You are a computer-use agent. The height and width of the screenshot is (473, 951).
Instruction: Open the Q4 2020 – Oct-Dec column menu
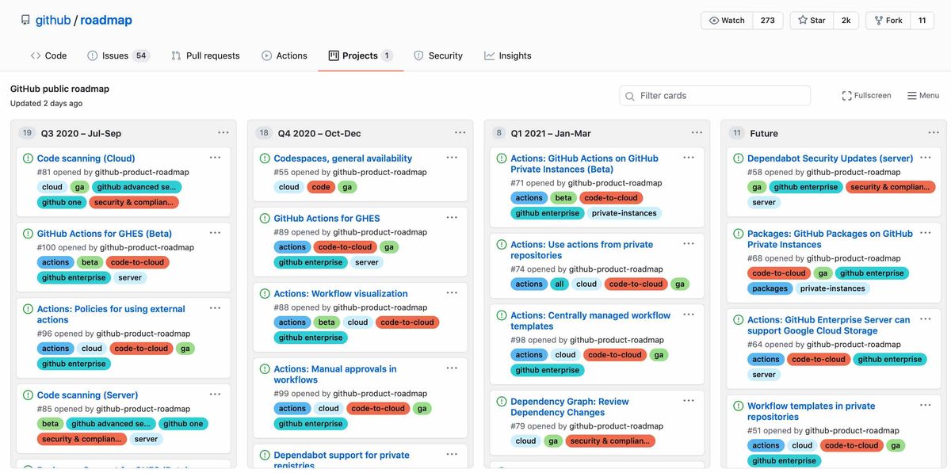460,133
